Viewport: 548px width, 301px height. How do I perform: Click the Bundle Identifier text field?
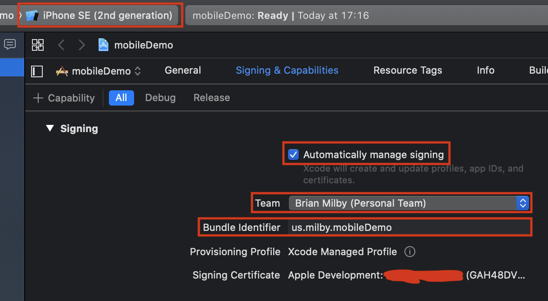pos(409,227)
